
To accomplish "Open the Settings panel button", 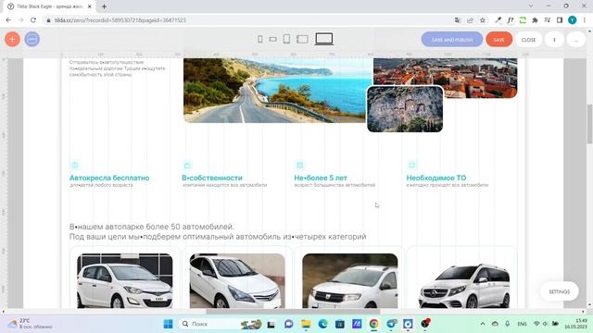I will (559, 291).
